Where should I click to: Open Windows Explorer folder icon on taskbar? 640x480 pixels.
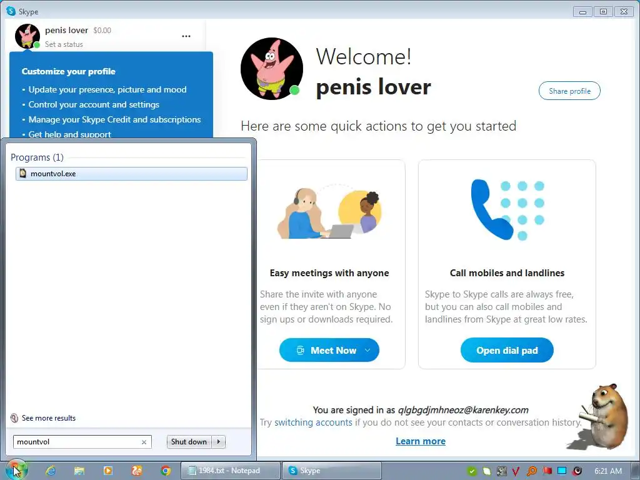pos(79,471)
